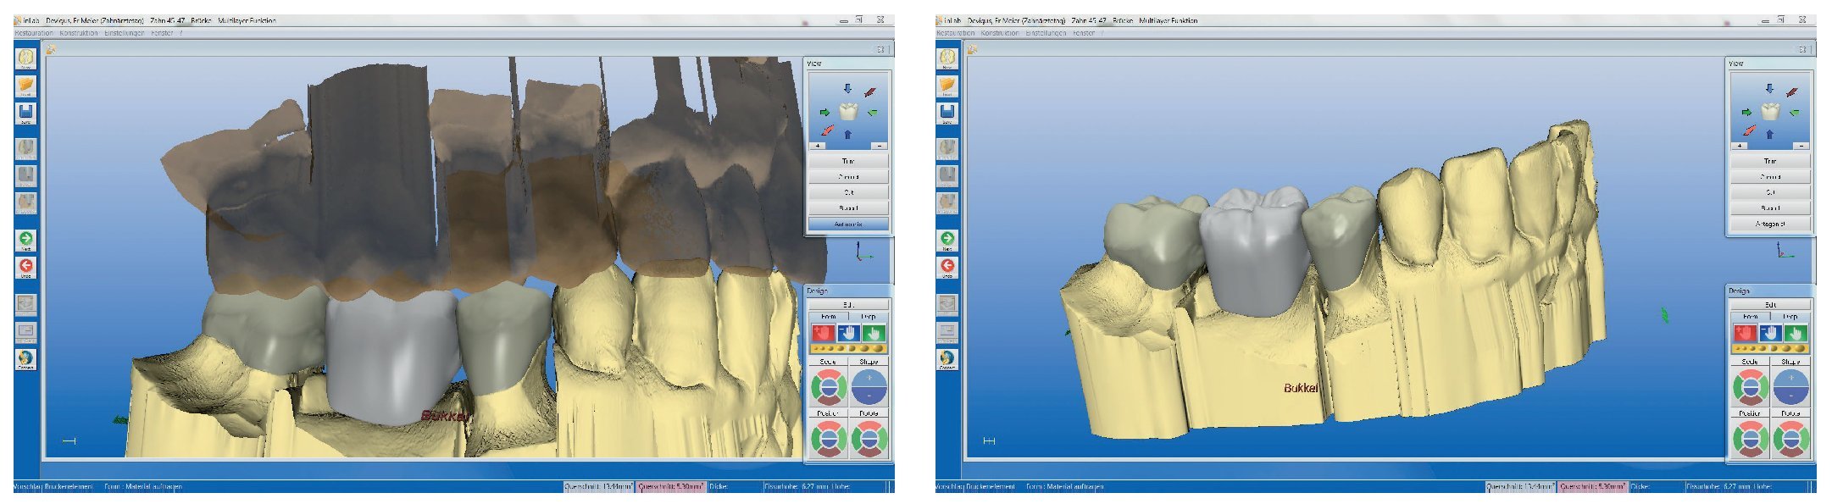Click the Load folder icon in left window

(x=25, y=86)
